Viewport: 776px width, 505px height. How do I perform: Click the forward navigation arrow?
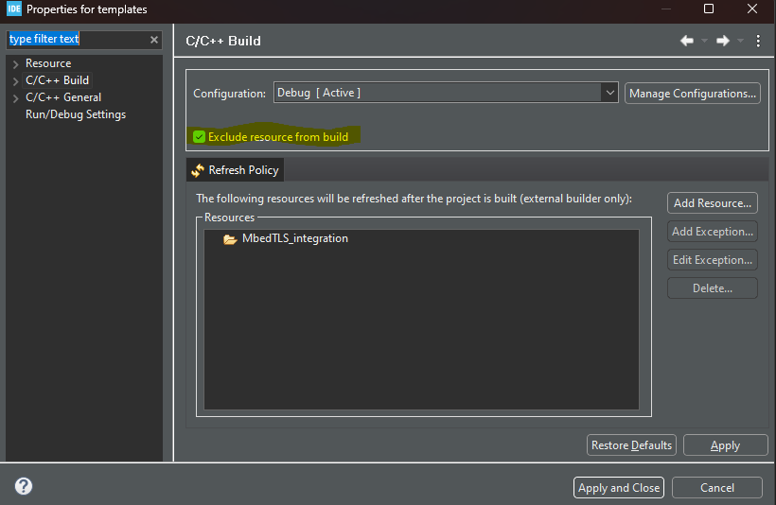[x=722, y=41]
